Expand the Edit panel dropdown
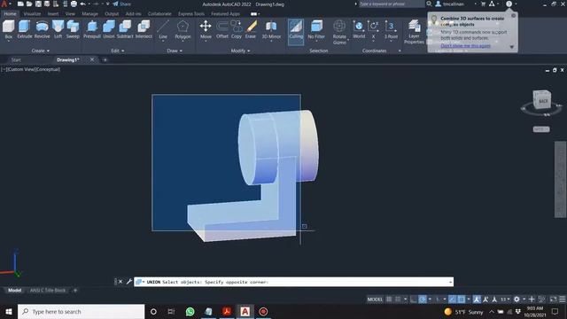This screenshot has width=567, height=319. (x=118, y=51)
